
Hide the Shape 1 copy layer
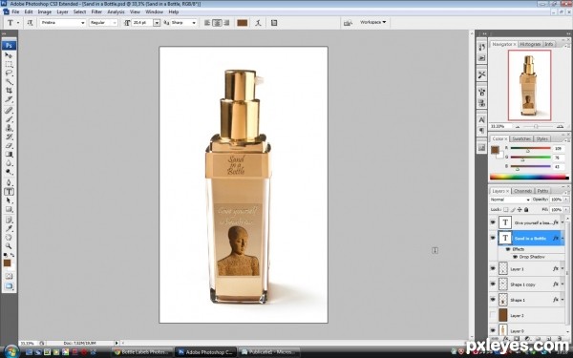493,284
